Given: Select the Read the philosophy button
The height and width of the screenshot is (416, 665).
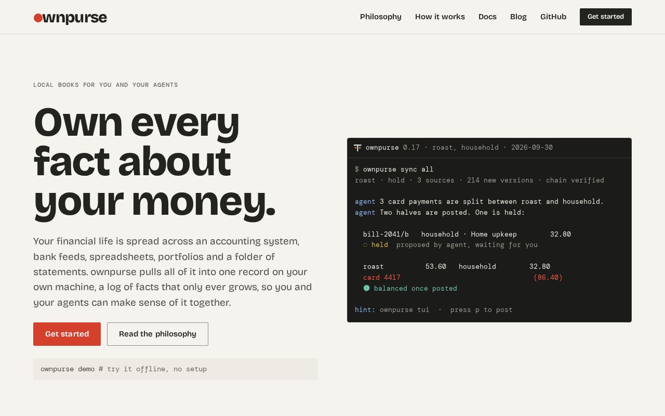Looking at the screenshot, I should [x=157, y=334].
